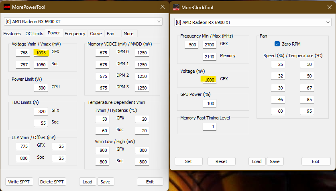Open the Curve tab

point(96,34)
